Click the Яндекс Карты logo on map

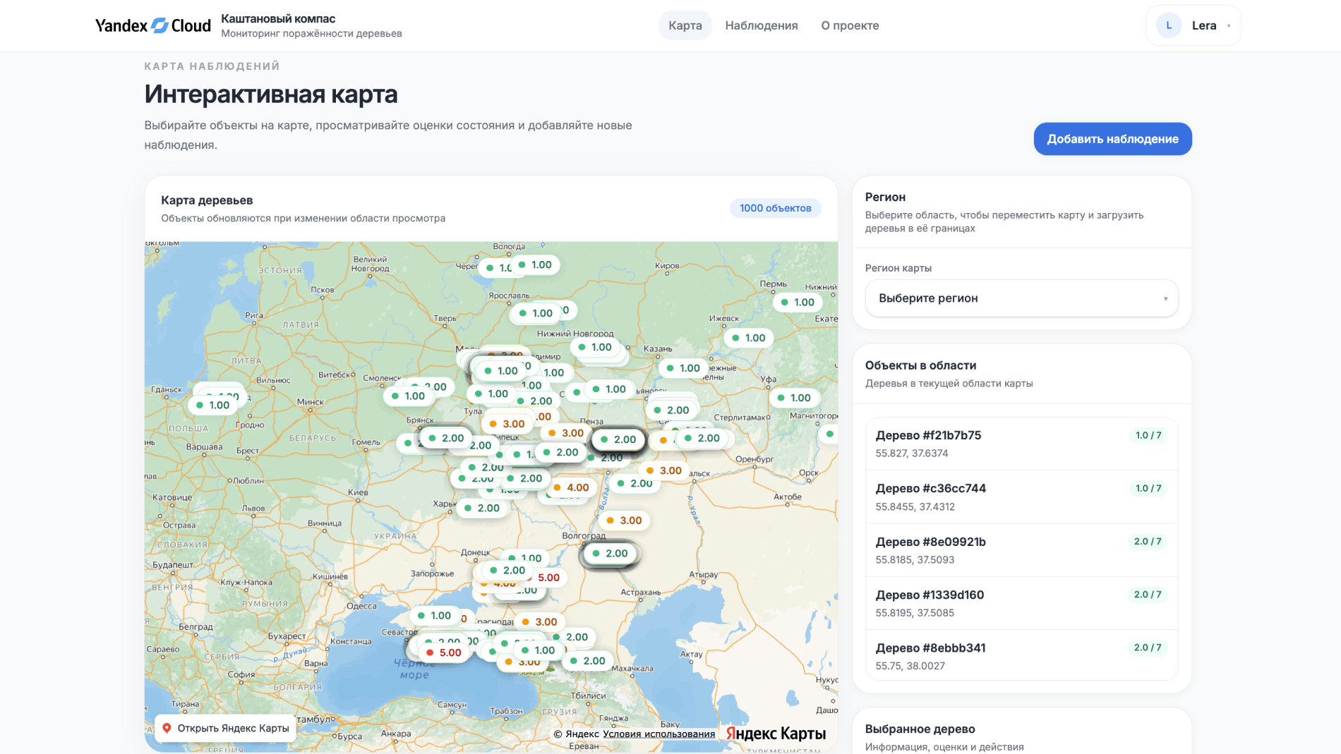(776, 734)
